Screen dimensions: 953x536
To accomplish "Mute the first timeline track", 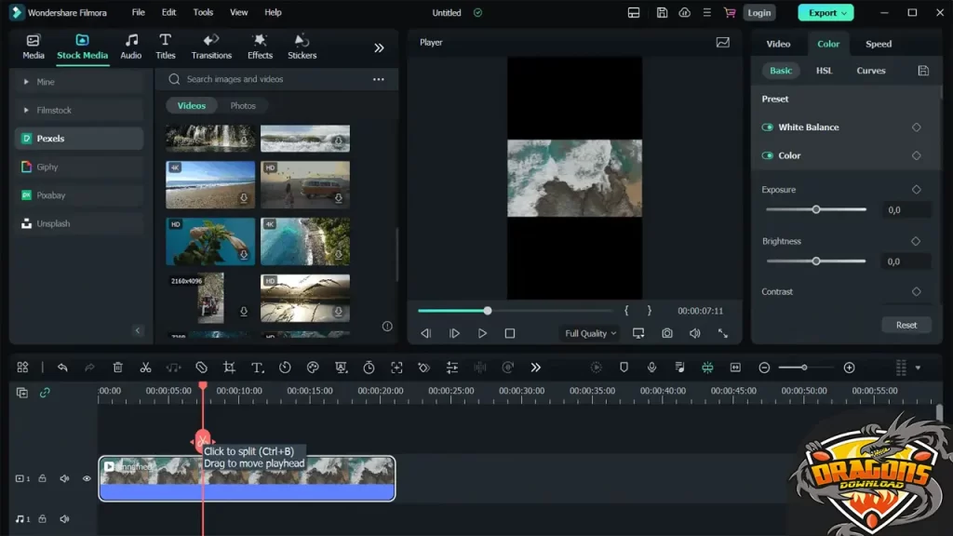I will (63, 478).
